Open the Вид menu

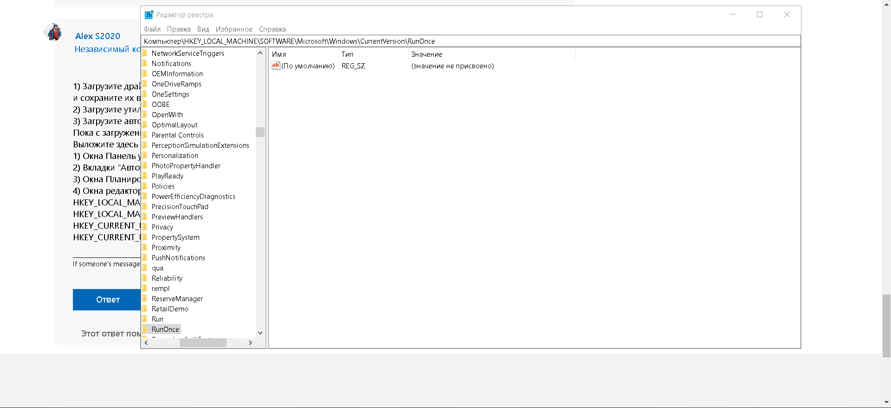[203, 29]
